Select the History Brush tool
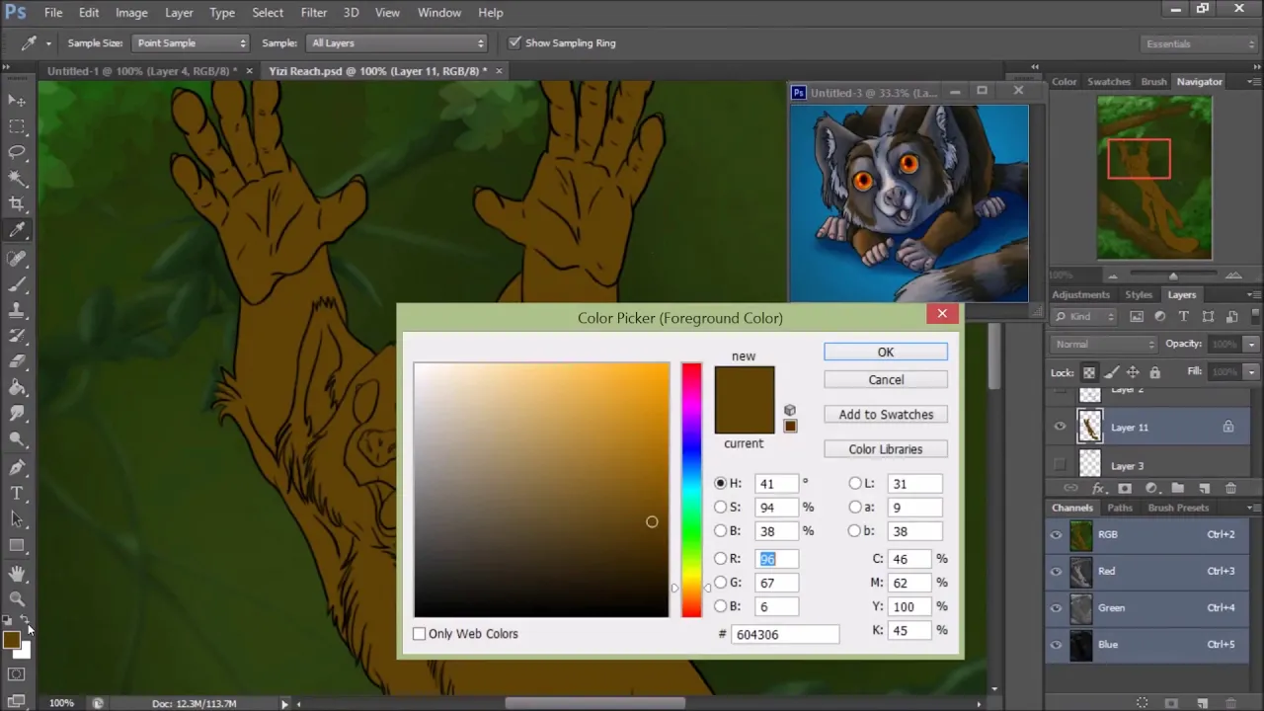Screen dimensions: 1264x711 pos(17,336)
